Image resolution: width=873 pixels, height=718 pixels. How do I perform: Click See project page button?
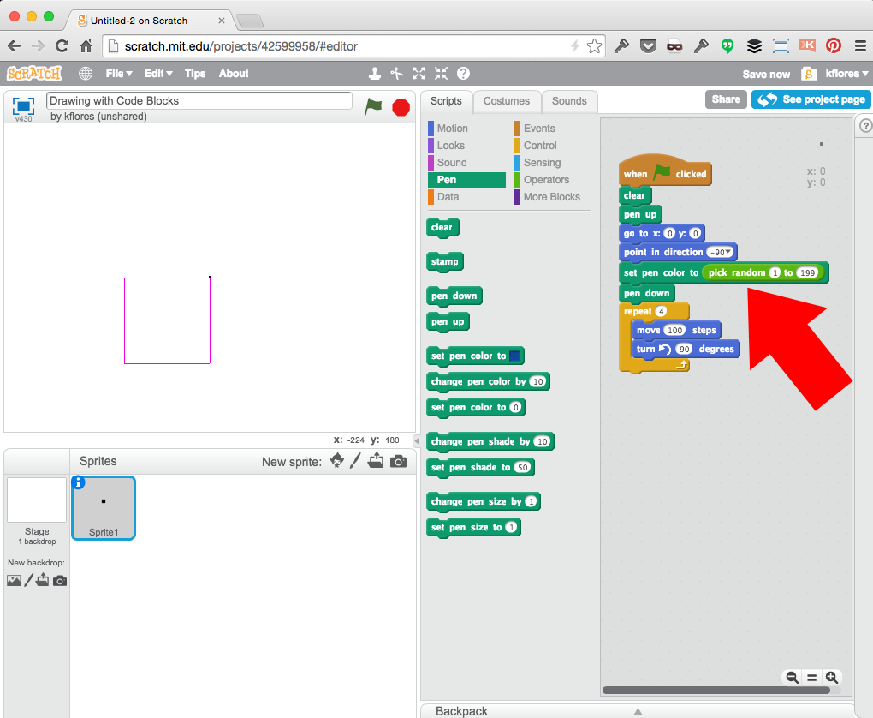(x=811, y=99)
